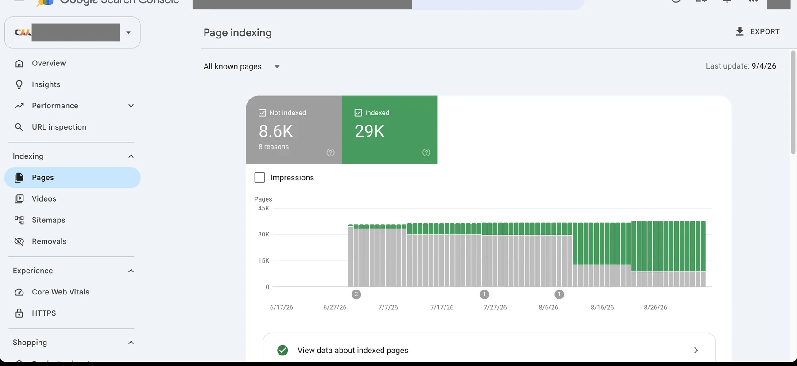Click the search bar at top
Viewport: 797px width, 366px height.
[x=389, y=4]
